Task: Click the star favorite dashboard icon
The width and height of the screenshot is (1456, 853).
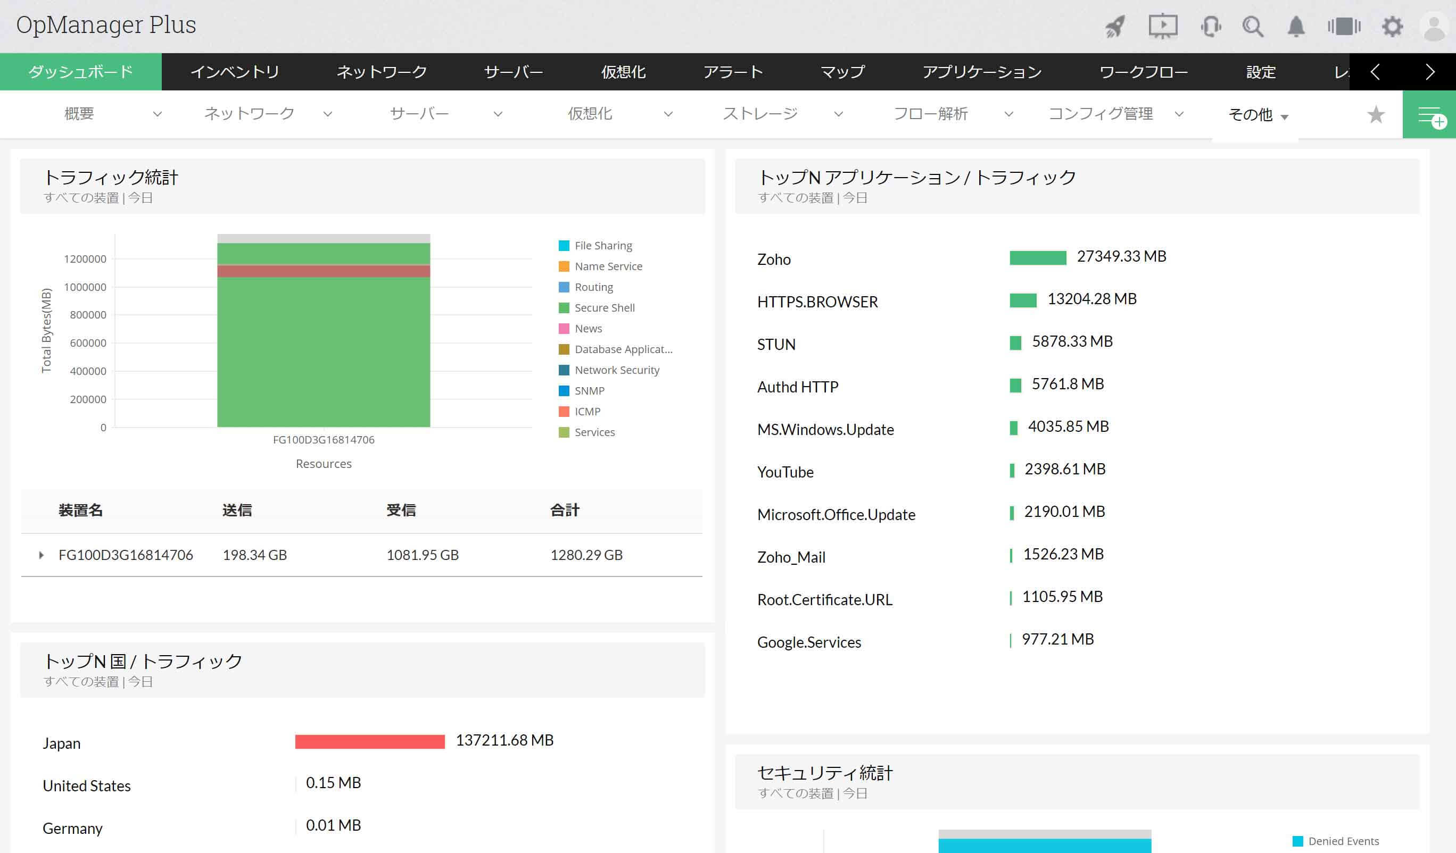Action: [1376, 114]
